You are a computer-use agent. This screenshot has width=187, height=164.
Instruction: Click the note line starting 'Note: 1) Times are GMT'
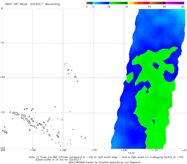(106, 157)
